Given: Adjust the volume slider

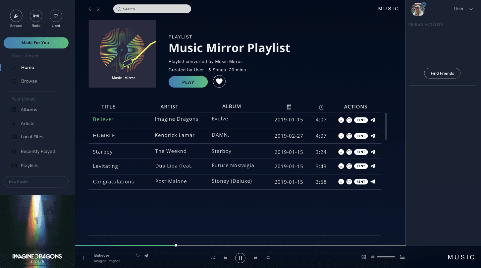Looking at the screenshot, I should tap(385, 257).
